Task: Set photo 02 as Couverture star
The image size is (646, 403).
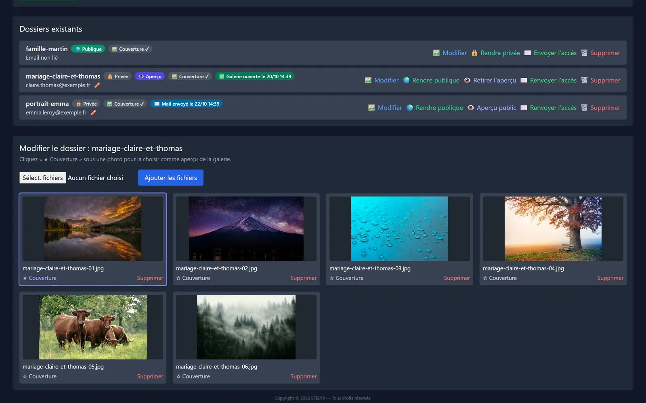Action: tap(193, 278)
